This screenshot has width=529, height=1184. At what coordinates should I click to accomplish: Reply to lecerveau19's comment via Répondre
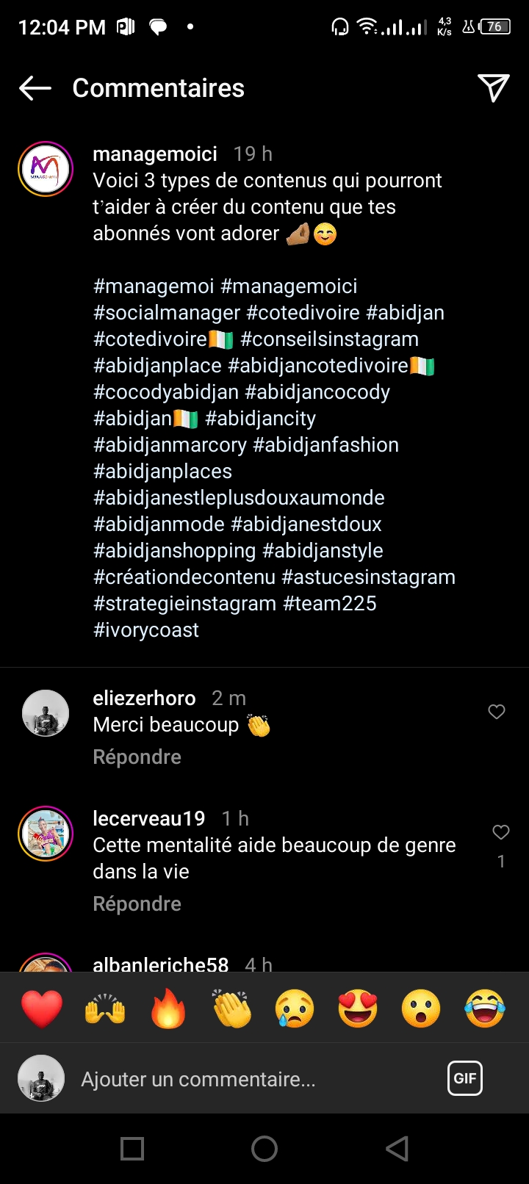tap(137, 903)
